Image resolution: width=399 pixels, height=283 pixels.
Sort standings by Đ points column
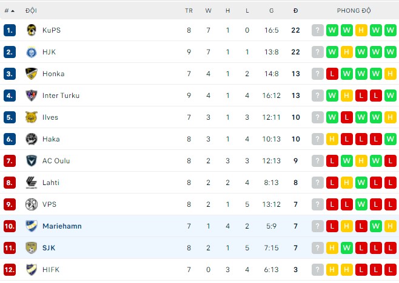[x=295, y=11]
